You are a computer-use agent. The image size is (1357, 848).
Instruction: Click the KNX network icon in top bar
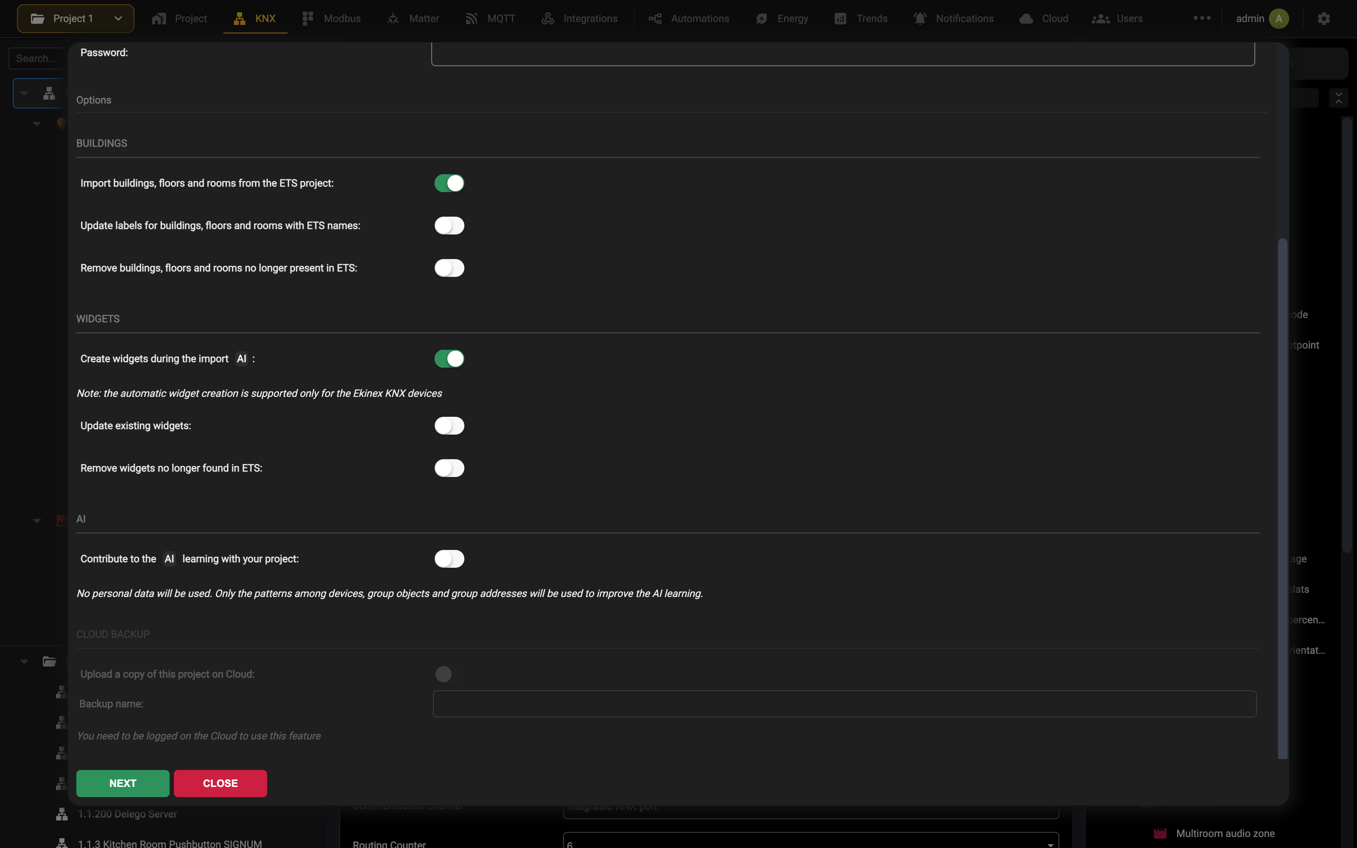click(x=240, y=19)
